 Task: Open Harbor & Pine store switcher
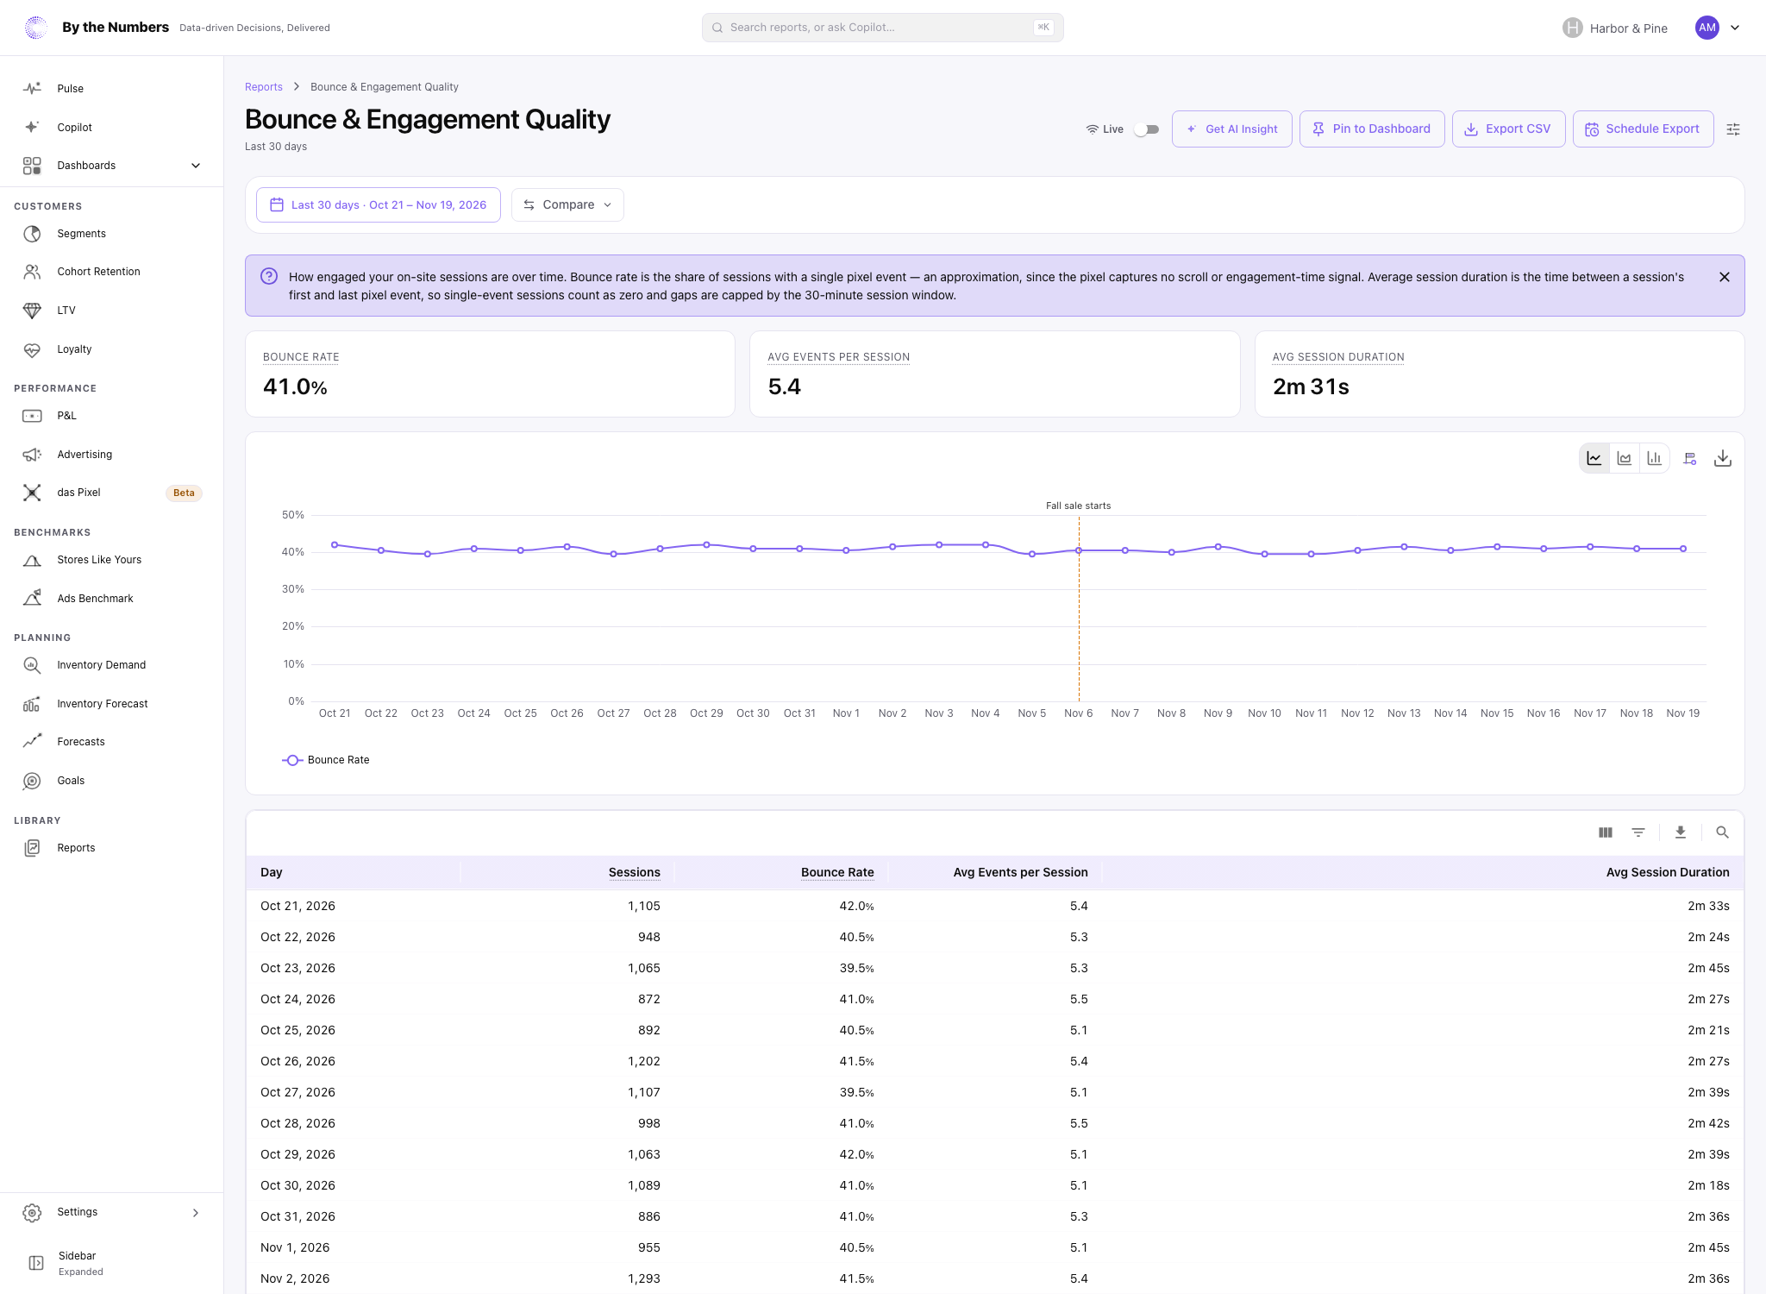(1614, 28)
